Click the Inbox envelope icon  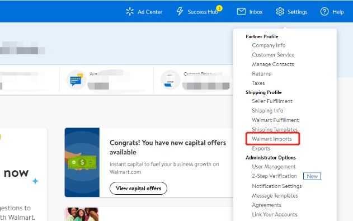click(241, 12)
